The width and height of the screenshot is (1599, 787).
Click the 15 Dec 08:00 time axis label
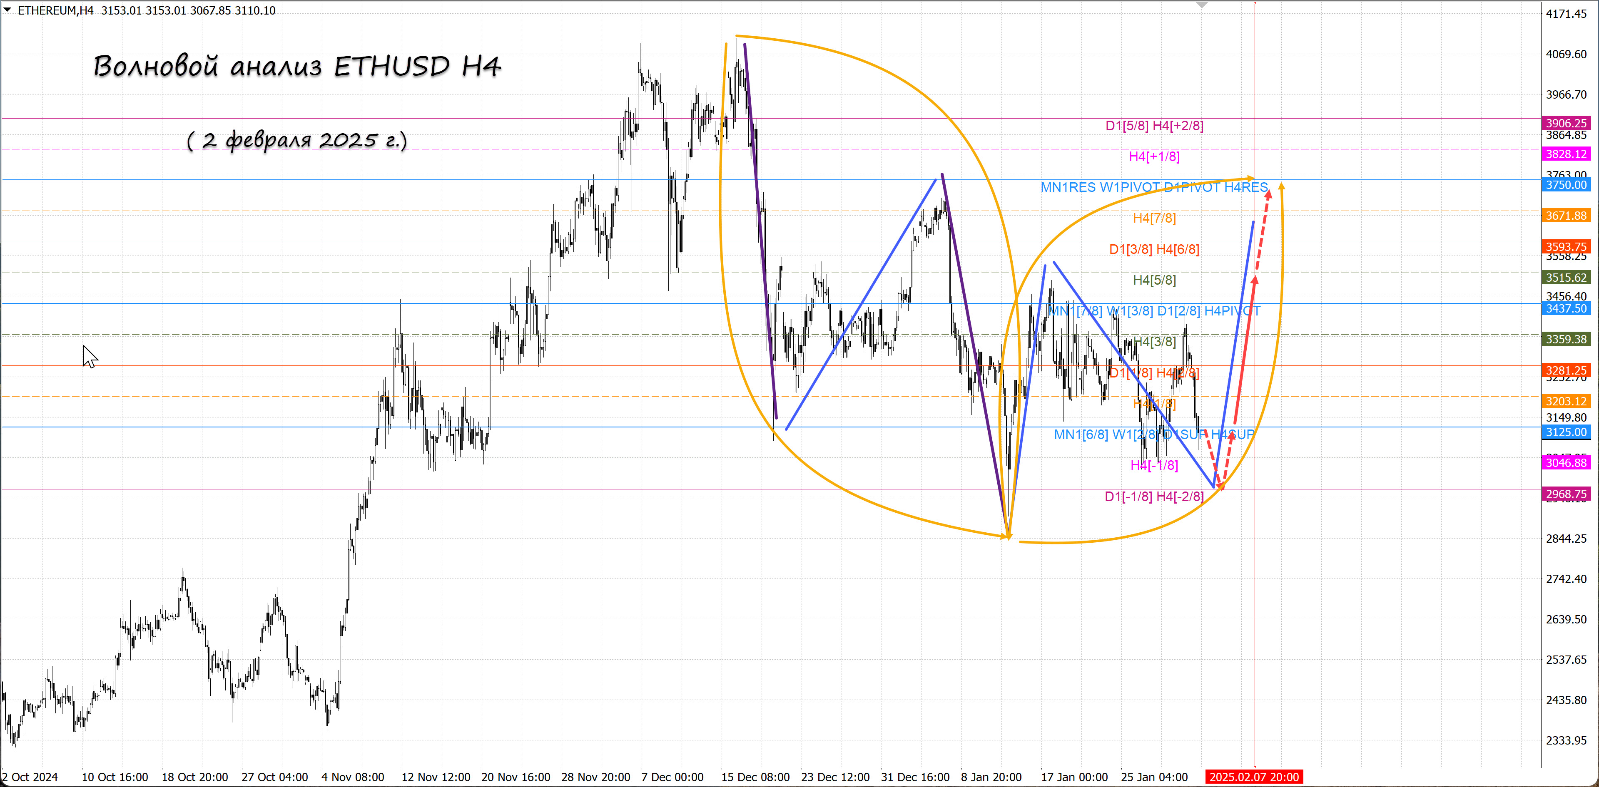755,777
